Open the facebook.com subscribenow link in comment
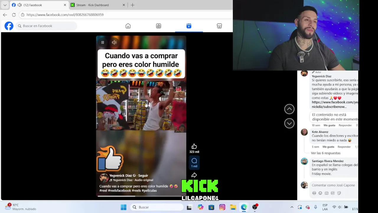Image resolution: width=378 pixels, height=213 pixels. pos(335,104)
